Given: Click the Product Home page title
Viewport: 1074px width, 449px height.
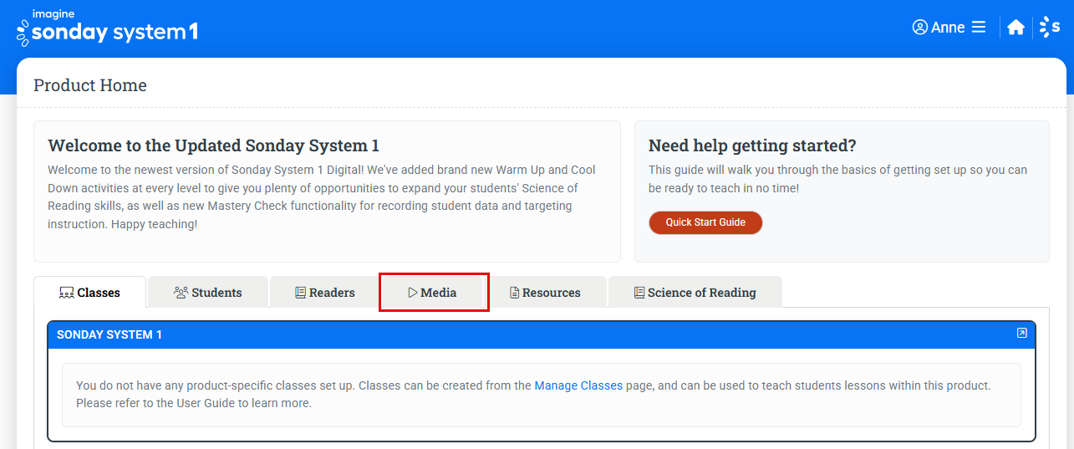Looking at the screenshot, I should [90, 85].
